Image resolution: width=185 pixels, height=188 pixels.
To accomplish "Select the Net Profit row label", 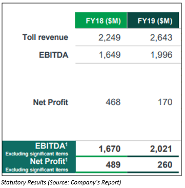I will point(51,102).
